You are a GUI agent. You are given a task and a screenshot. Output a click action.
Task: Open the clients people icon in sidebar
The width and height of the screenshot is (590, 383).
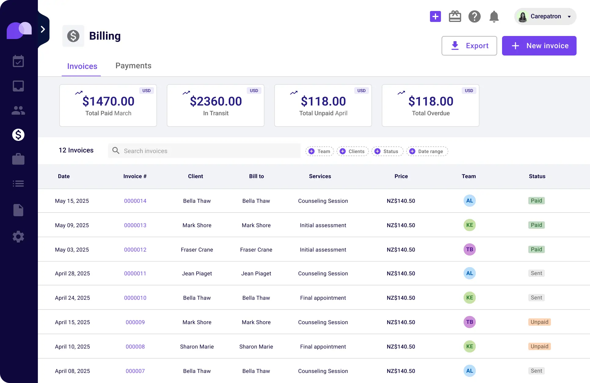point(18,110)
